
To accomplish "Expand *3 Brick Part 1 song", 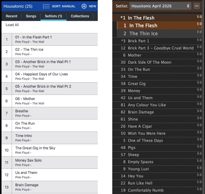I will 157,41.
